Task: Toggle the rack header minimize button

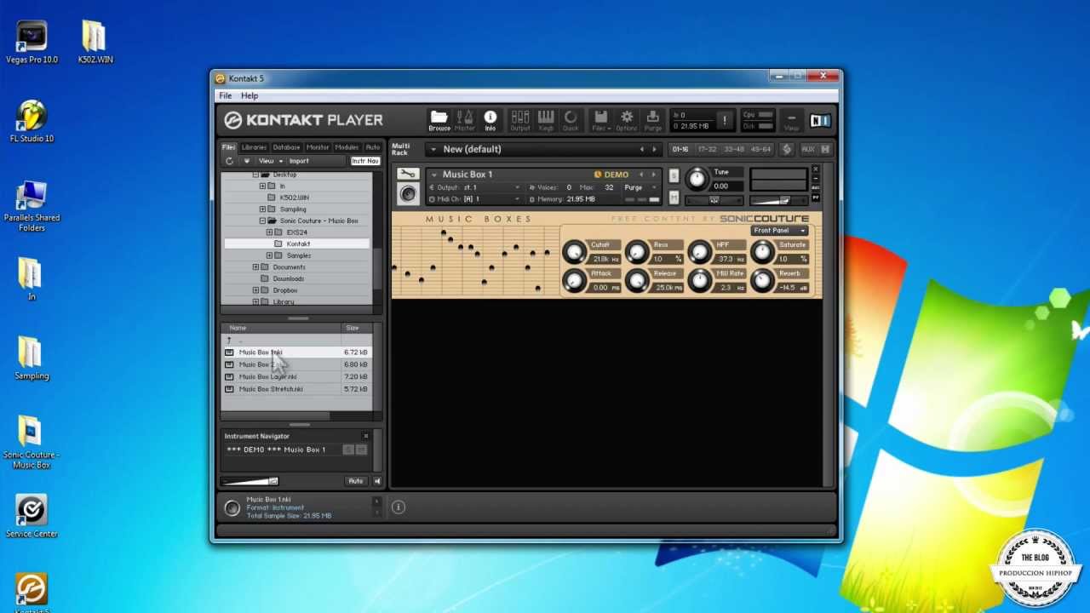Action: point(825,149)
